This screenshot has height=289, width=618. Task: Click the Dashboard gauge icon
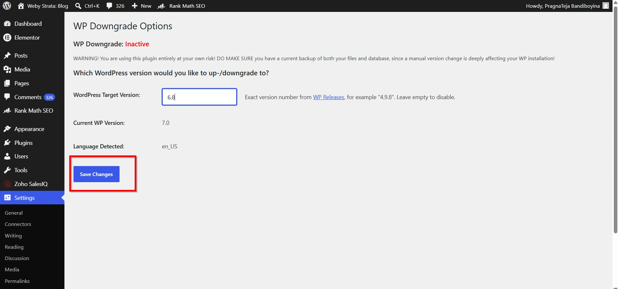(7, 24)
